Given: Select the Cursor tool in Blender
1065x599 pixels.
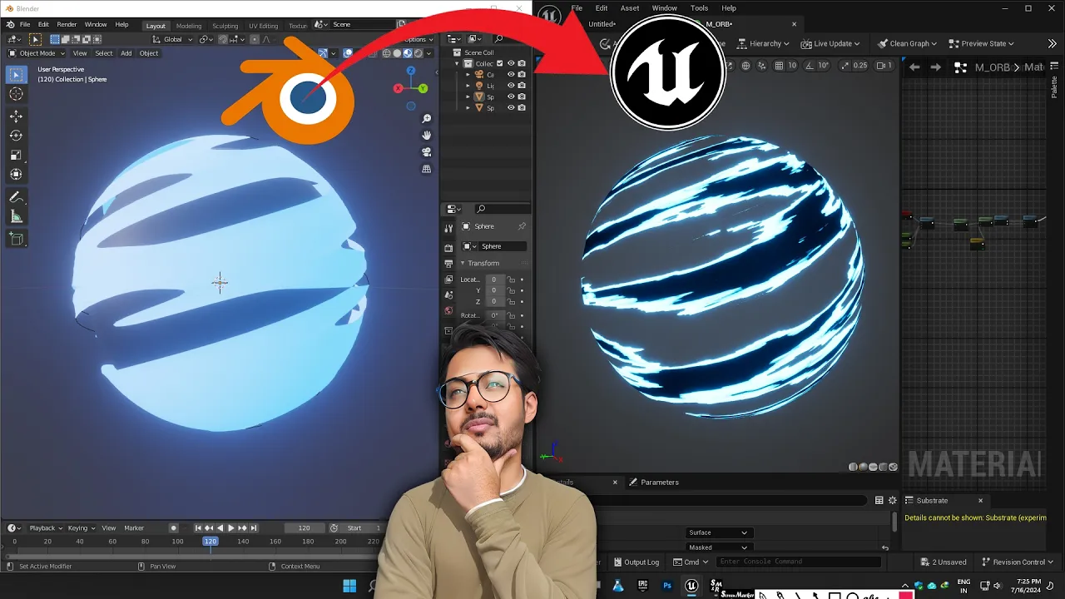Looking at the screenshot, I should [x=16, y=94].
